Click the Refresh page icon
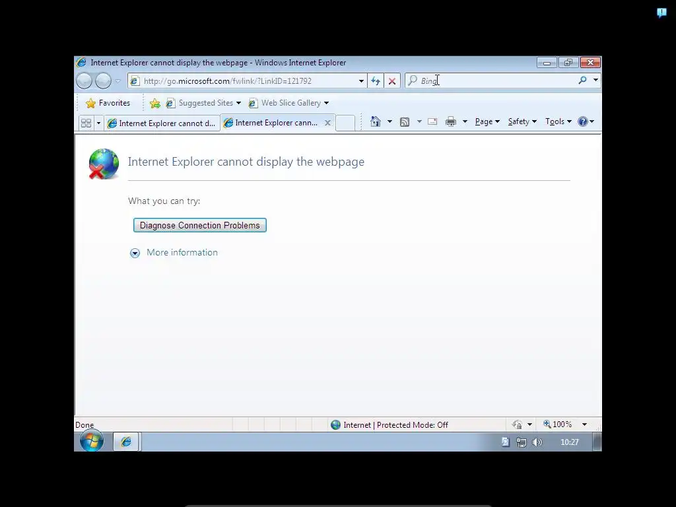The image size is (676, 507). click(376, 81)
